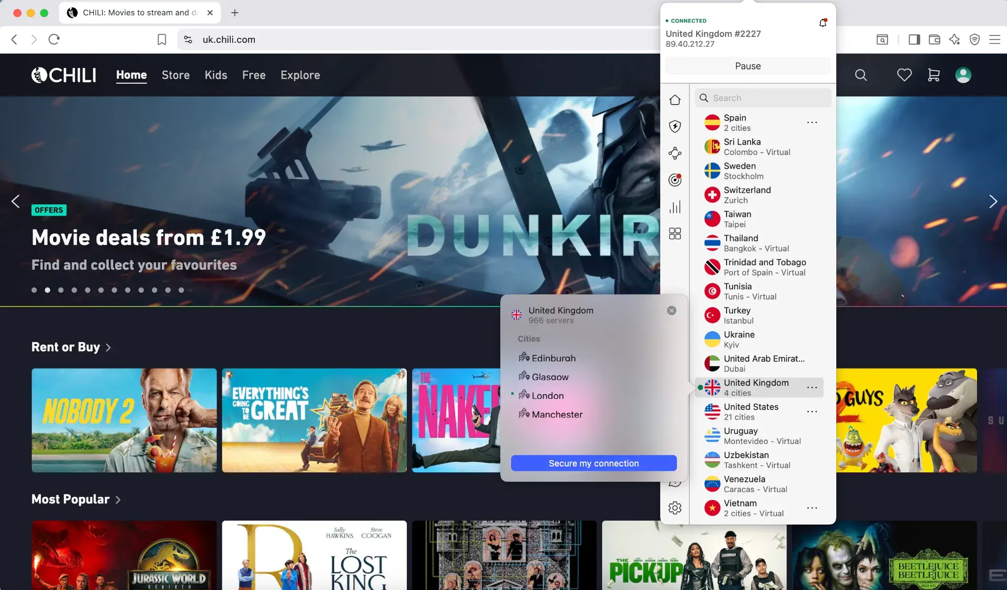
Task: Open NordVPN settings gear
Action: point(675,507)
